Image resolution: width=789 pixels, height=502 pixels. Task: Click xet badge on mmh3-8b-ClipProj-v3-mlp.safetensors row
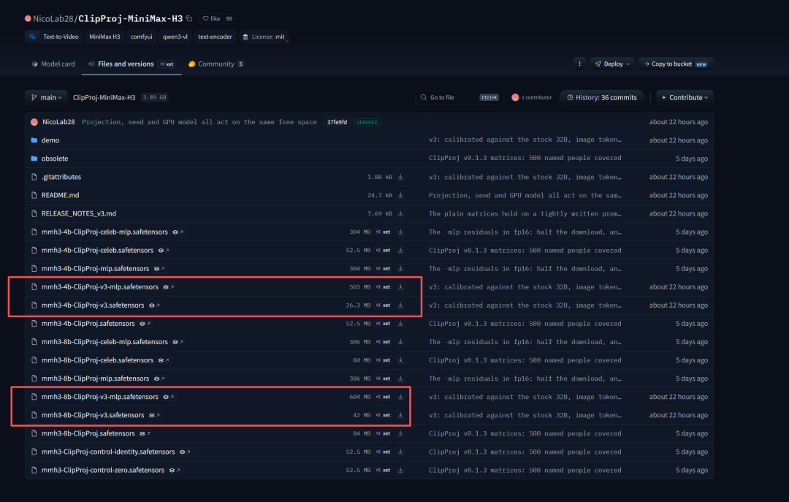pos(384,397)
